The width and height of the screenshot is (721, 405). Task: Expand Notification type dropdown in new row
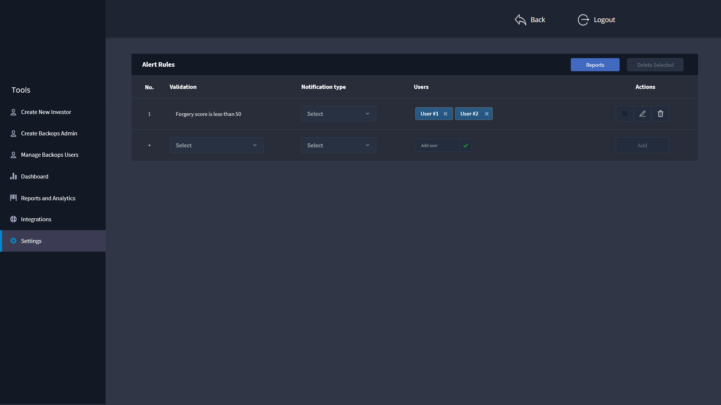338,145
